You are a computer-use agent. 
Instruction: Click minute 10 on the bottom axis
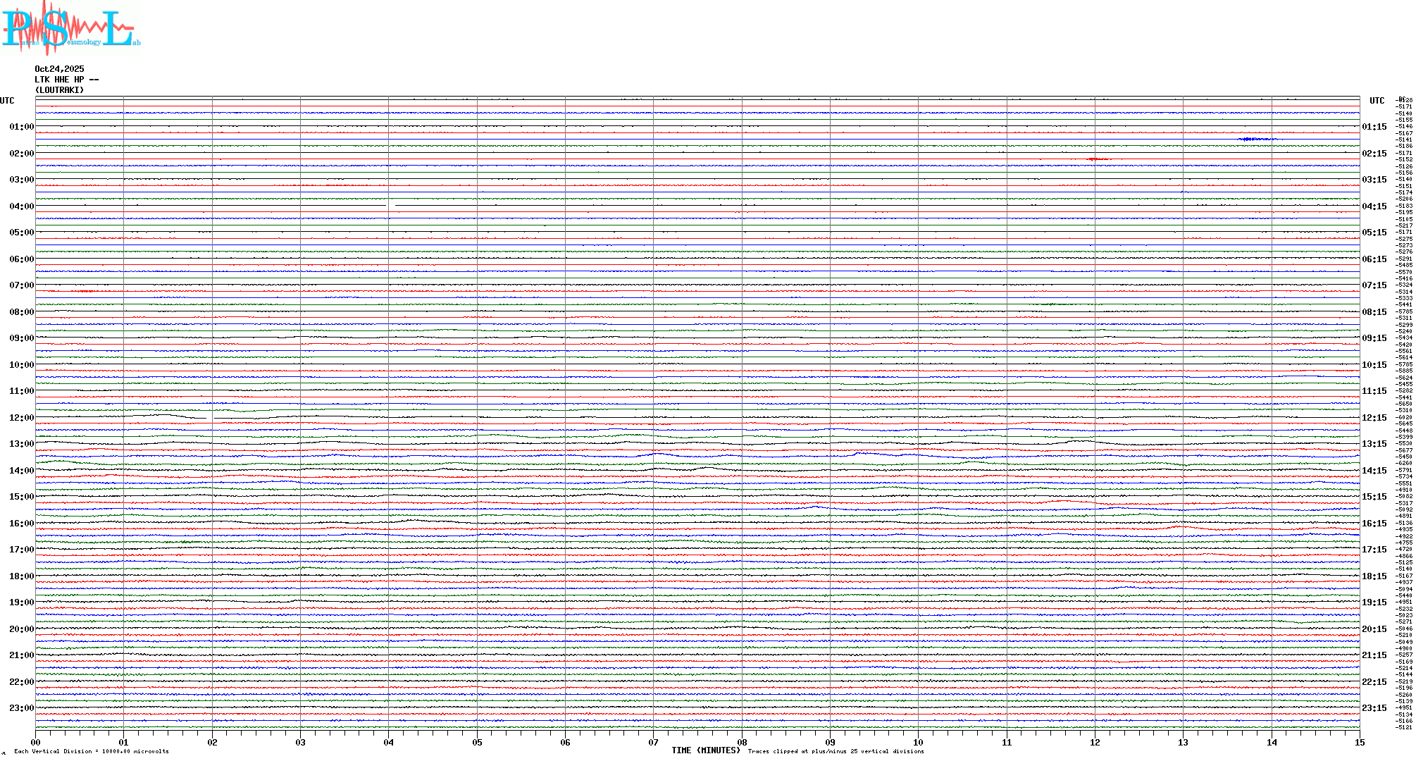[x=918, y=742]
